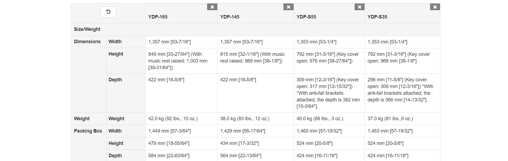Click YDP-165 packing box width value
Screen dimensions: 508x161
[181, 131]
